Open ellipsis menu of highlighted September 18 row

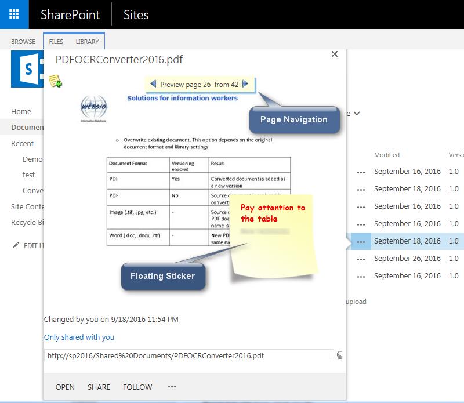(x=361, y=241)
